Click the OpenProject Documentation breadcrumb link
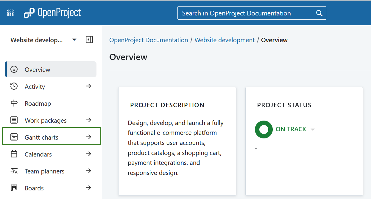Screen dimensions: 371x199 pos(148,40)
